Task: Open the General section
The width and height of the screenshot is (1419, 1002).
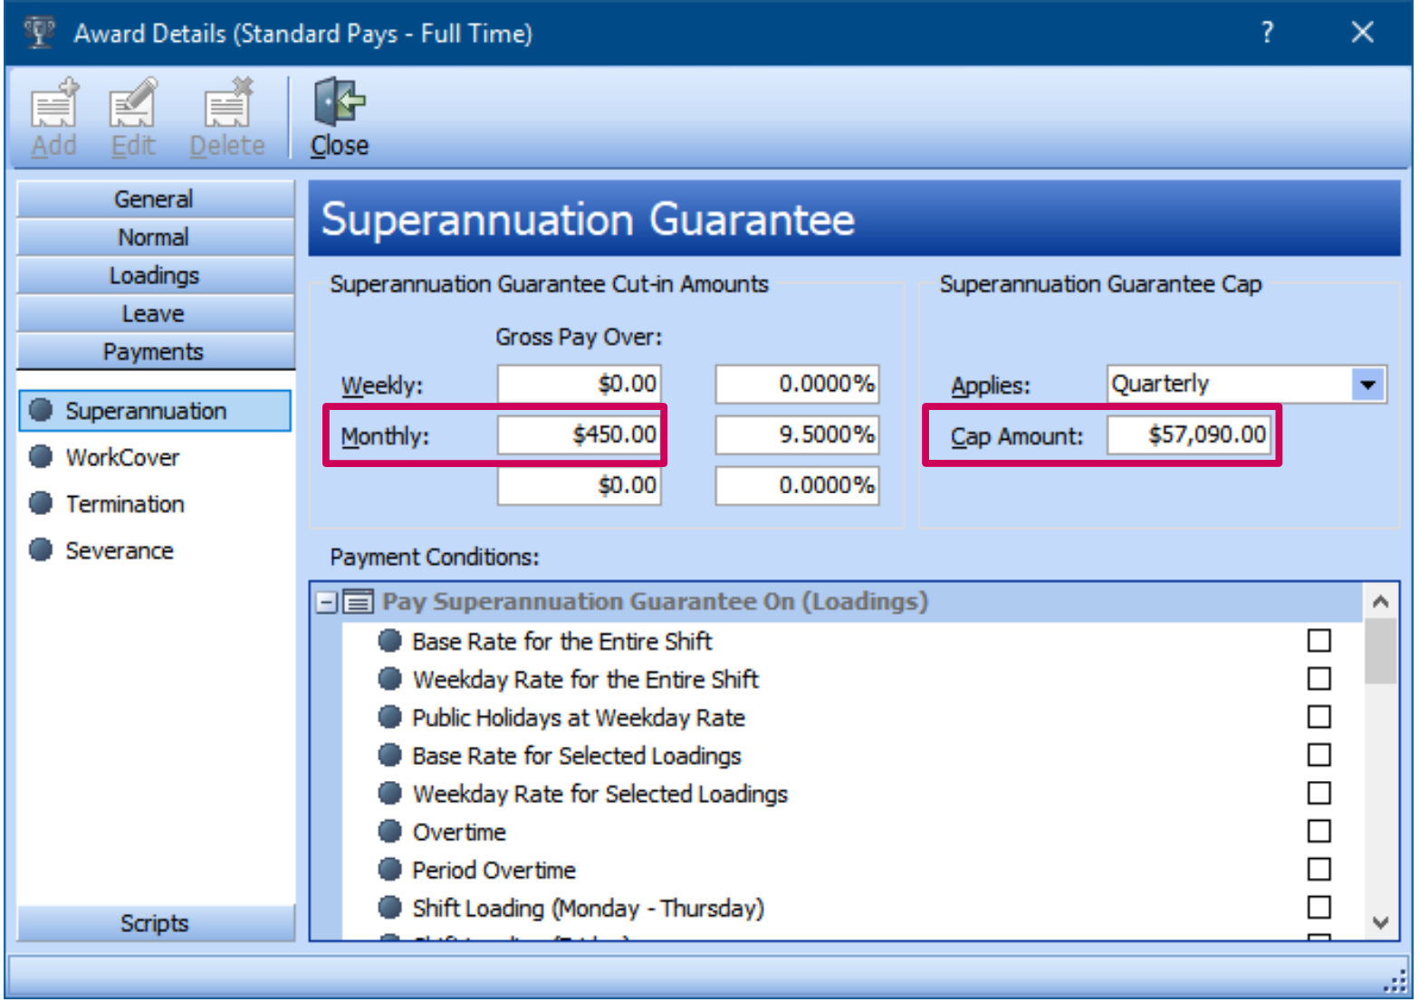Action: [155, 199]
